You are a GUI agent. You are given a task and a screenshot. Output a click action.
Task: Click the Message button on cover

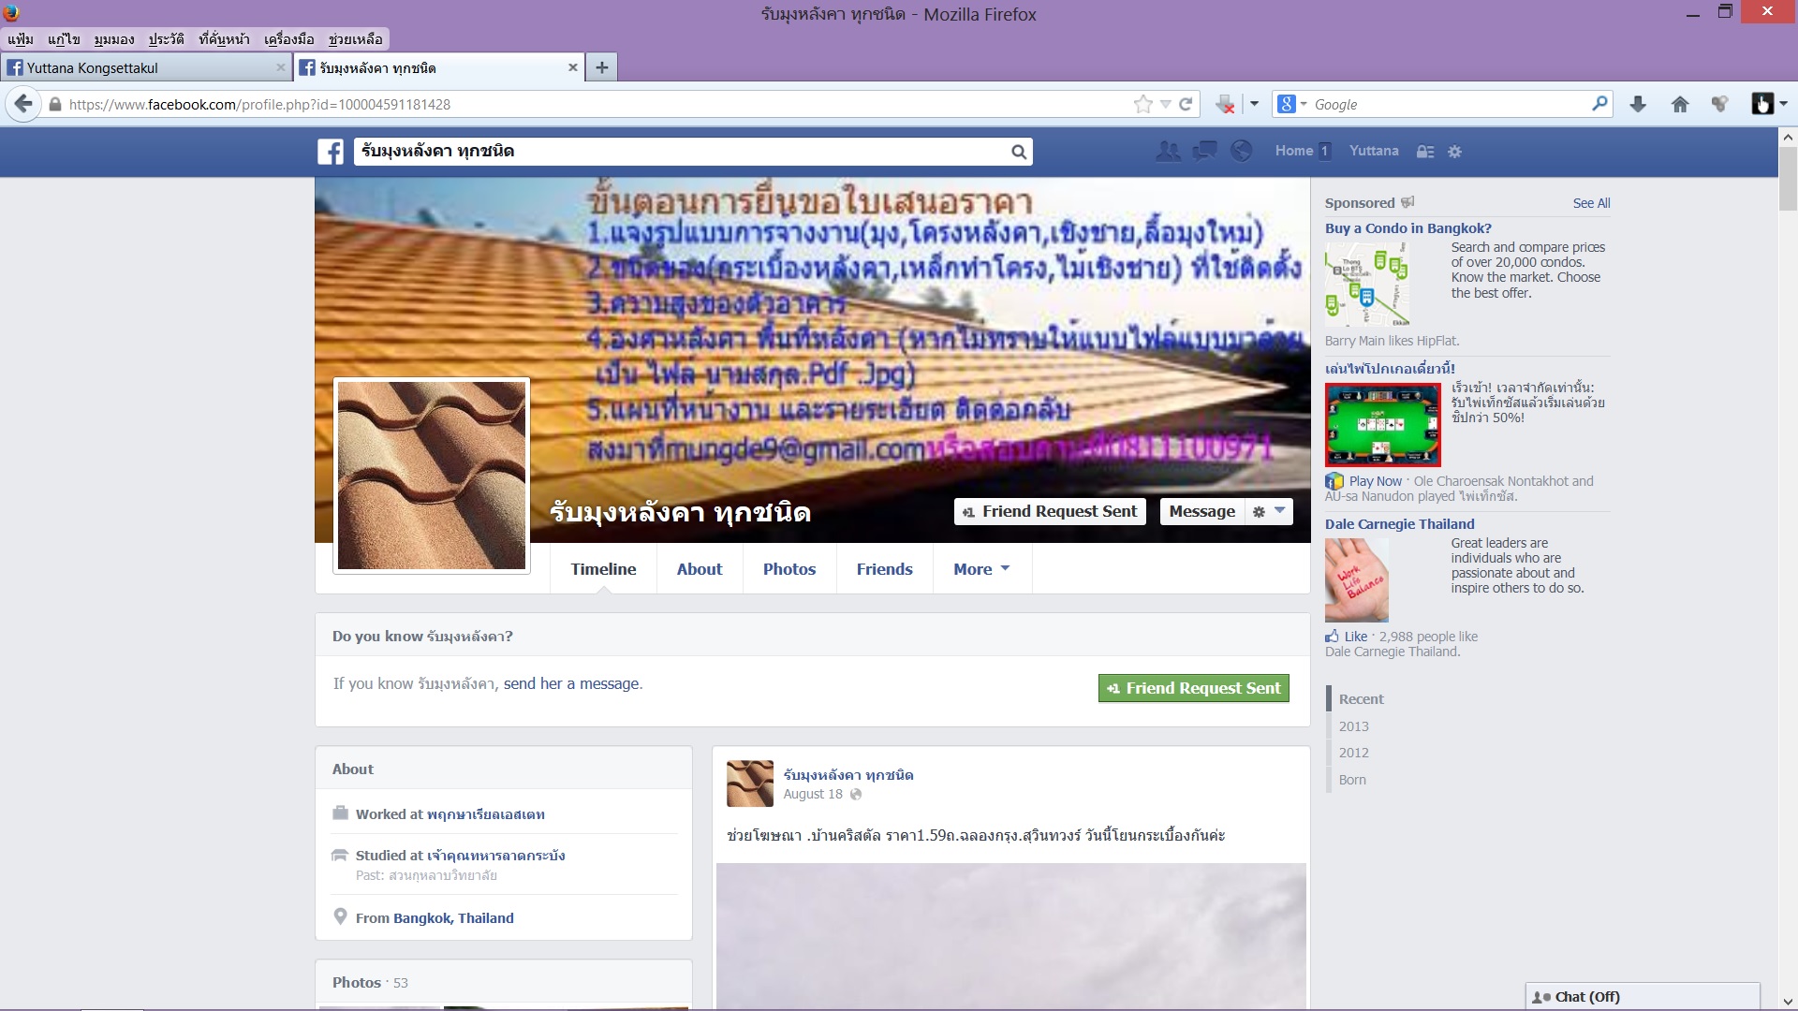click(x=1201, y=511)
